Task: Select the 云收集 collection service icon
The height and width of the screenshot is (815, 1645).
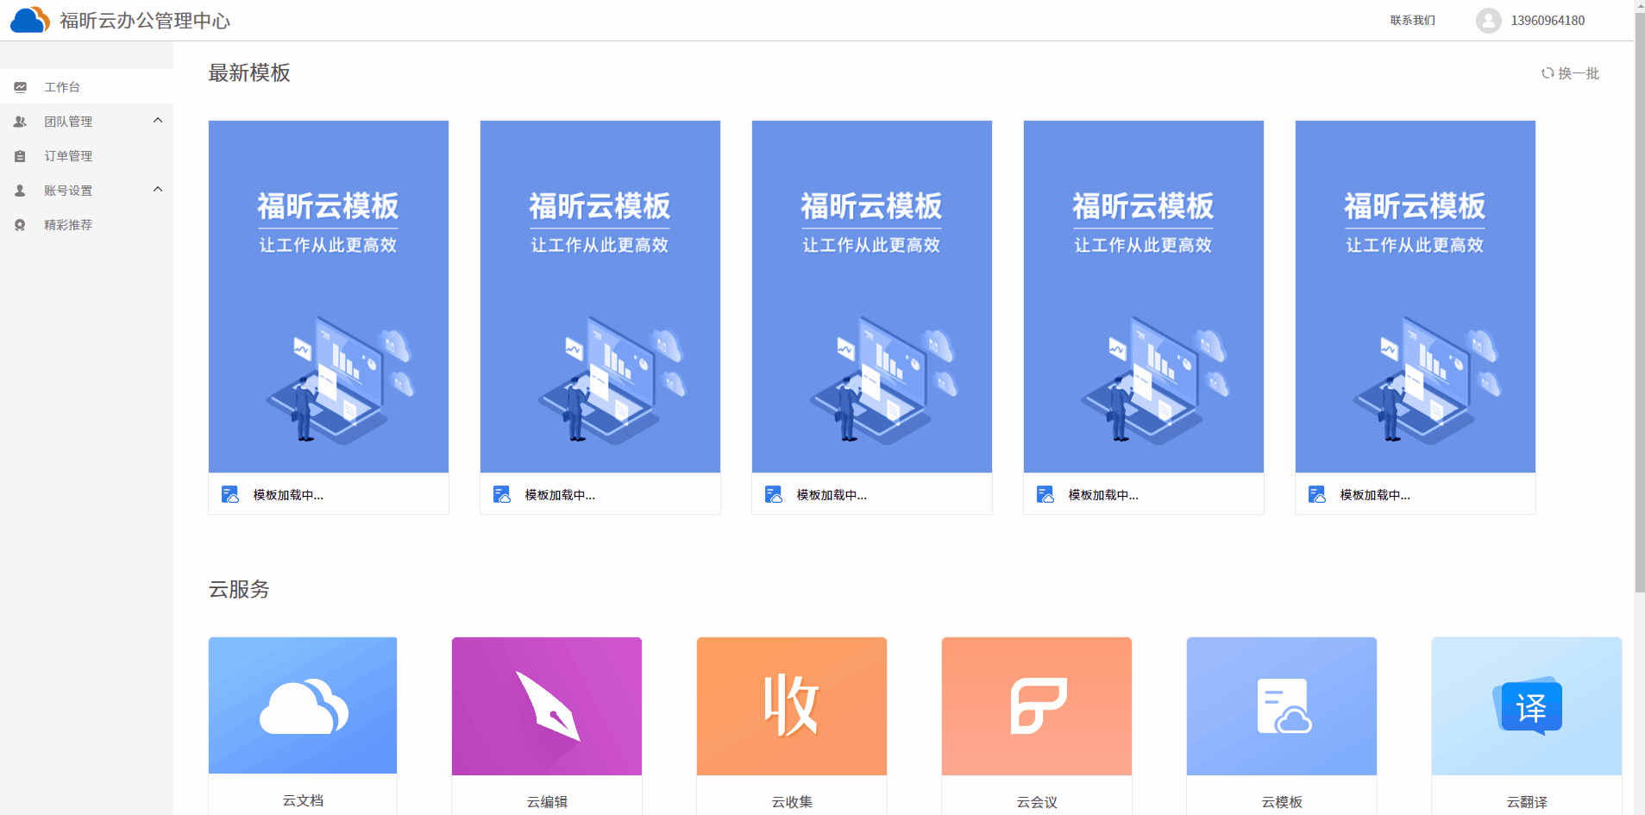Action: 790,705
